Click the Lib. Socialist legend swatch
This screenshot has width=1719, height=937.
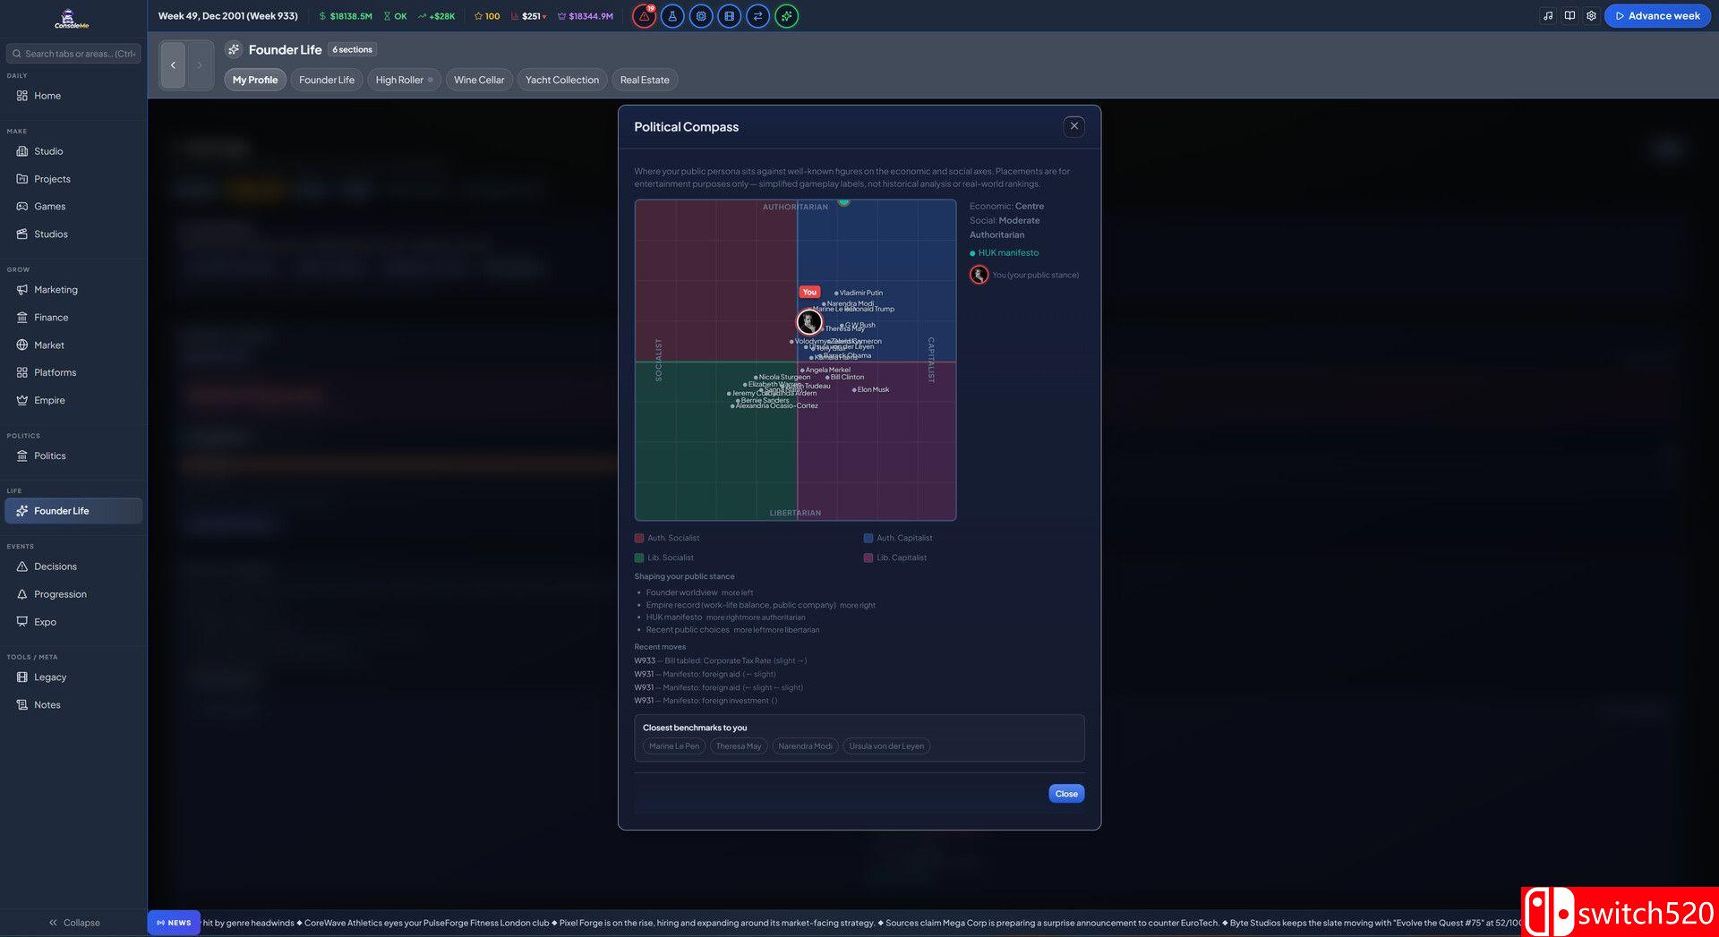tap(639, 558)
